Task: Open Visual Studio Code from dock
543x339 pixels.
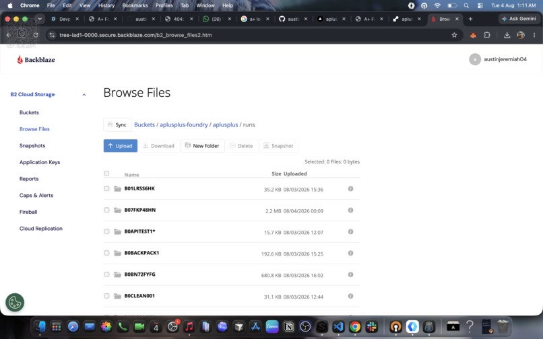Action: pyautogui.click(x=338, y=326)
